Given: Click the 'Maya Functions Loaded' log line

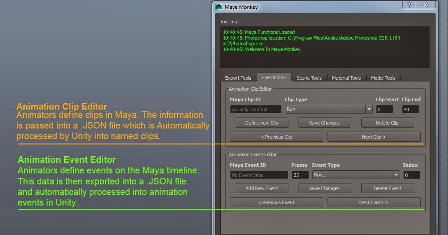Looking at the screenshot, I should pyautogui.click(x=259, y=32).
